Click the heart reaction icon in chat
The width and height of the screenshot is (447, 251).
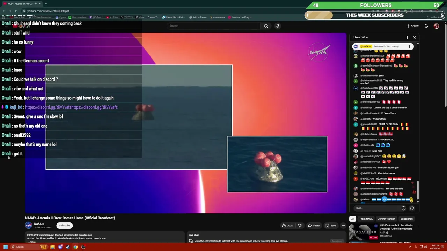(x=412, y=208)
